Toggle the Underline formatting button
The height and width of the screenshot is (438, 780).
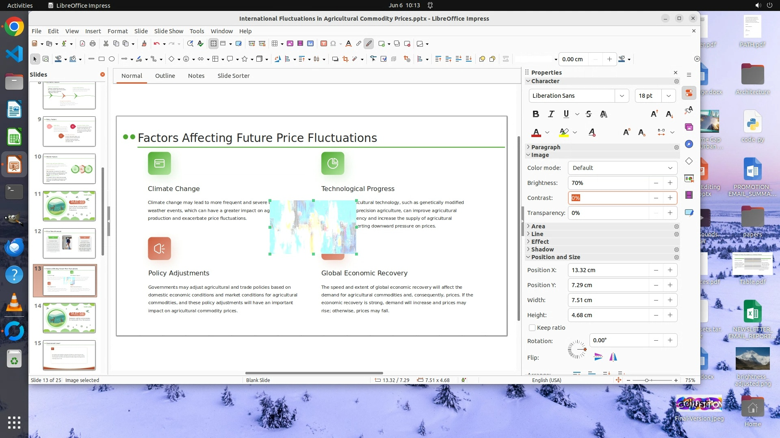[x=566, y=114]
